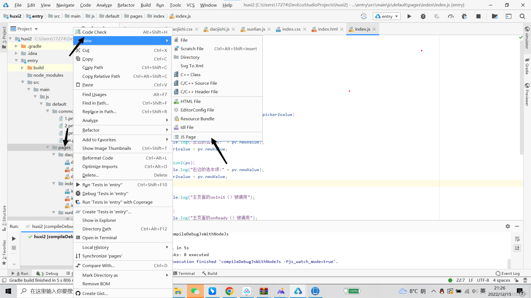Open Project Structure folder icon
The width and height of the screenshot is (531, 298).
tap(494, 16)
